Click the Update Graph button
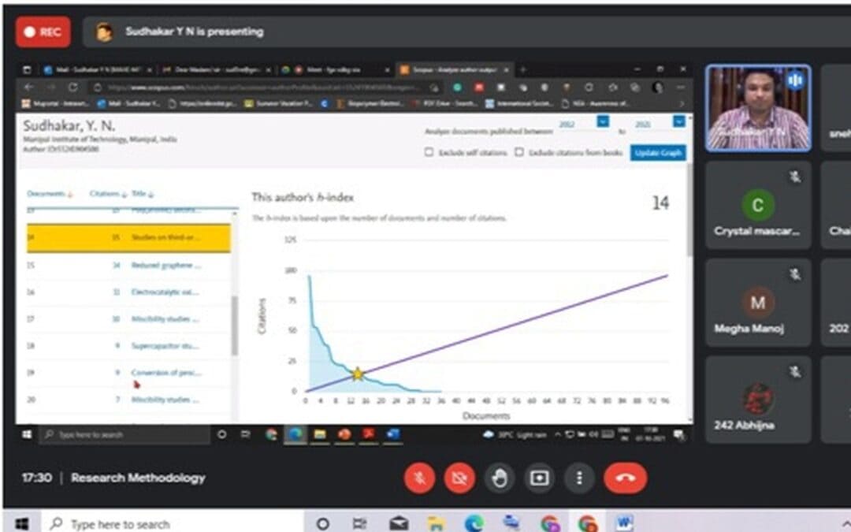851x532 pixels. (x=657, y=153)
